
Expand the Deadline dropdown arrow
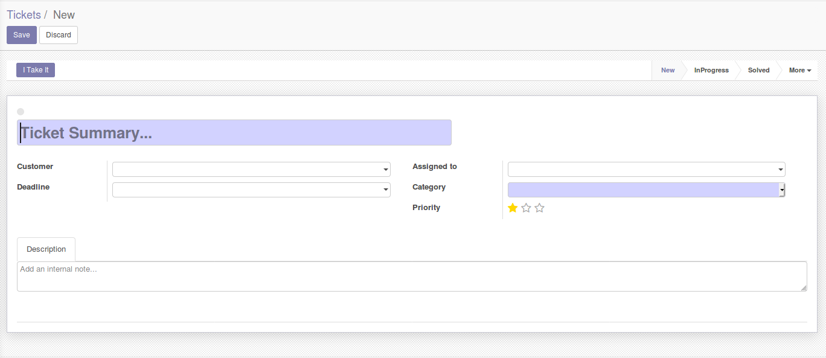pyautogui.click(x=386, y=190)
